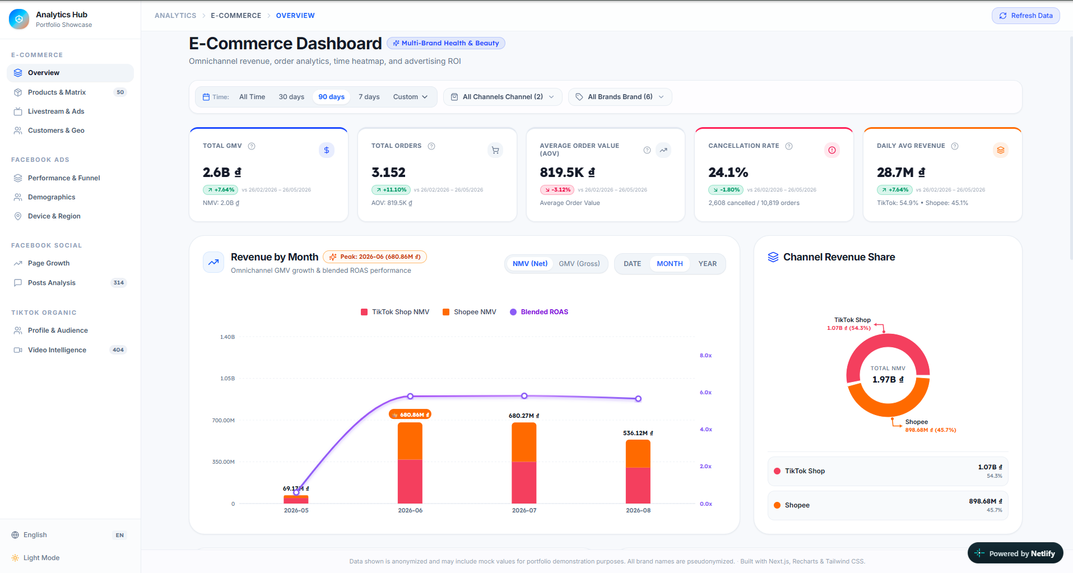Select the All Time range
Viewport: 1073px width, 573px height.
coord(252,97)
